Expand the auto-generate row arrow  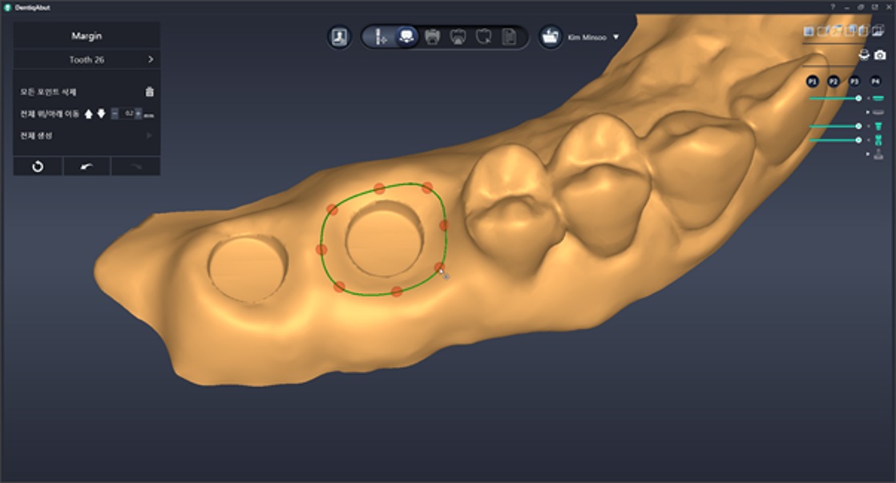coord(149,136)
